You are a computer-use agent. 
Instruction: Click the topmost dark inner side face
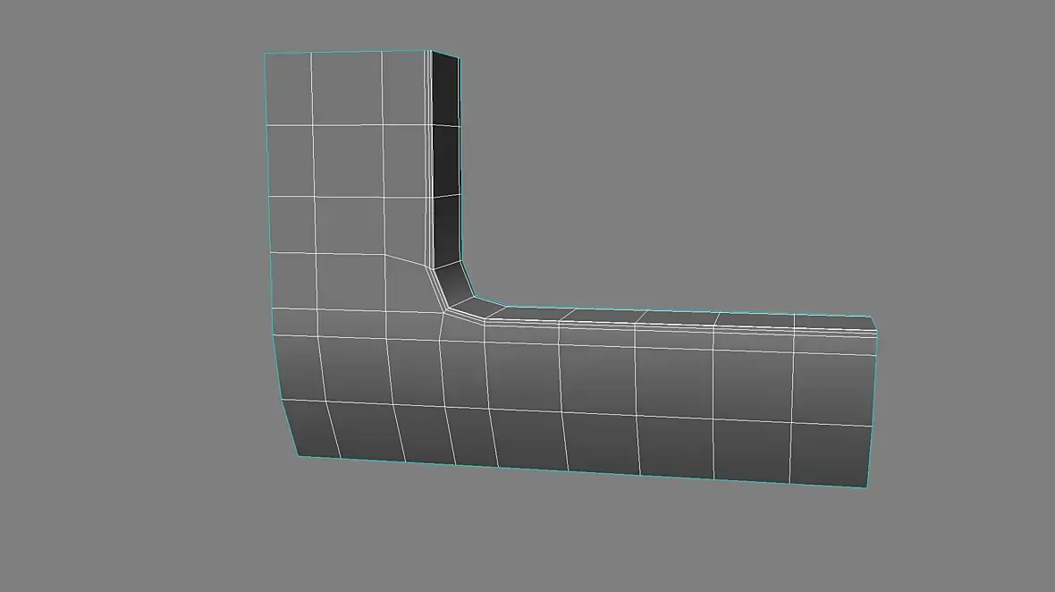[445, 90]
